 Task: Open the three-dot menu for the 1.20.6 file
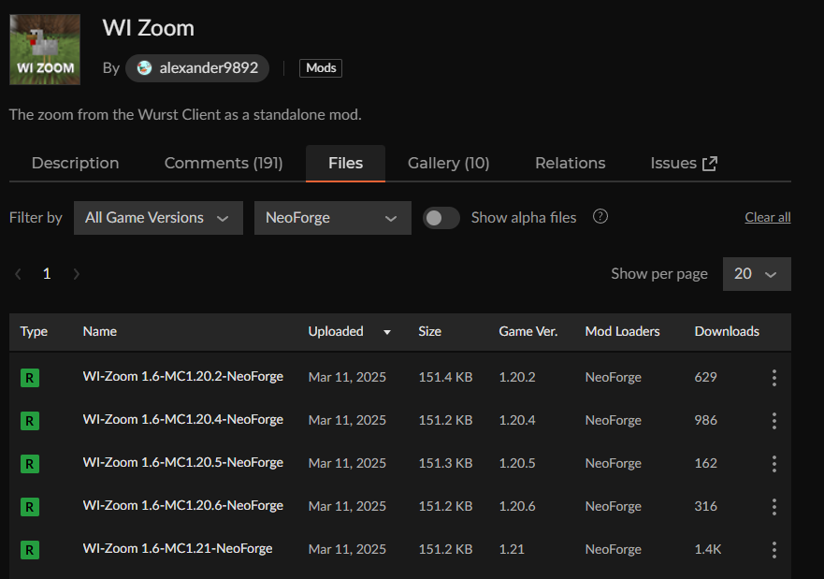[773, 507]
